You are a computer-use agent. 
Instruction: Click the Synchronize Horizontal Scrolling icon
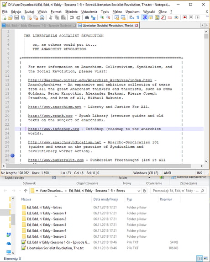(x=123, y=17)
